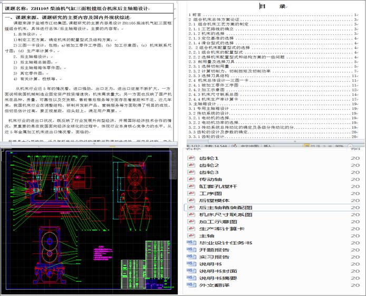
Task: Click the 加工示意图 file icon
Action: 191,222
